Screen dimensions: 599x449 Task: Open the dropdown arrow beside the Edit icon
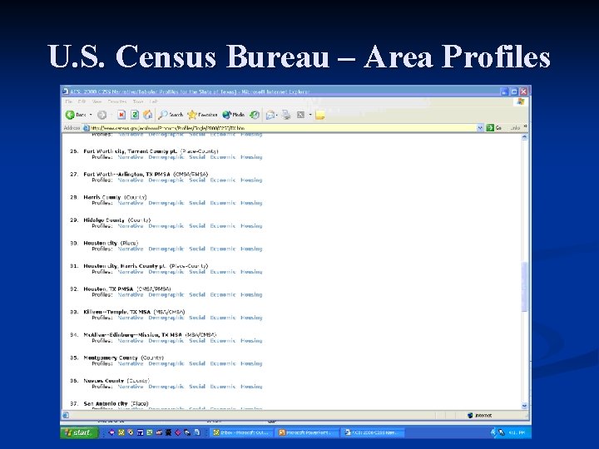(x=310, y=115)
